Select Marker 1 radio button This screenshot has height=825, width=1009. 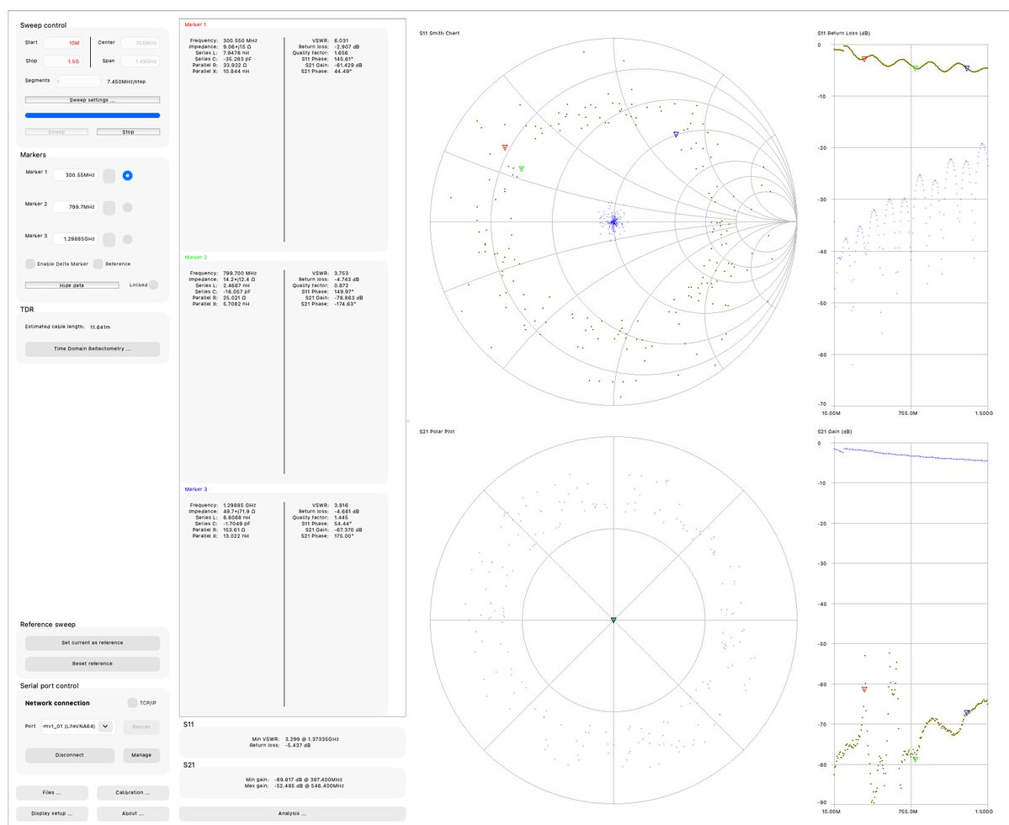(x=127, y=175)
